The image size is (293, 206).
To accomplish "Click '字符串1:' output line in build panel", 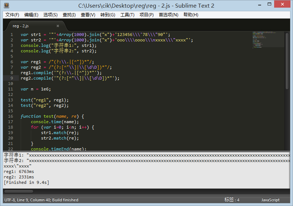I will 147,155.
